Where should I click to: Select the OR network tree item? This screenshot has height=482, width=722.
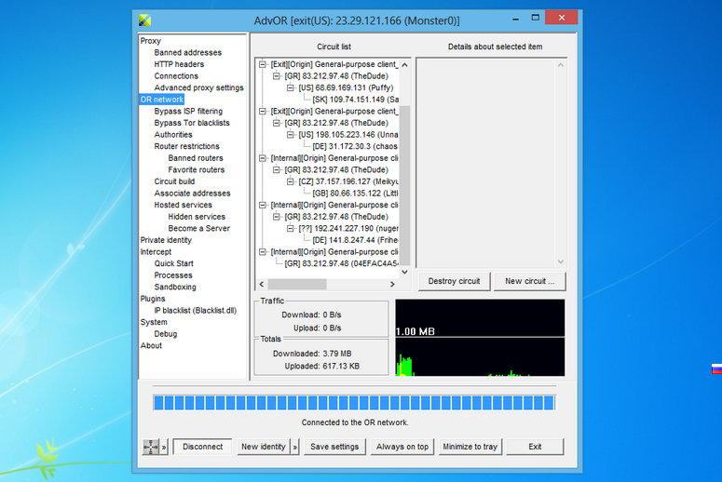[162, 100]
